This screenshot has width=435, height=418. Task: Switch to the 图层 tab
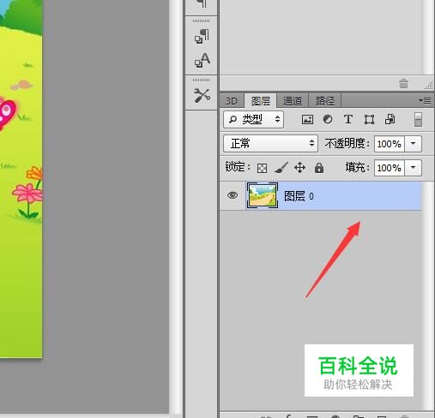click(x=261, y=101)
